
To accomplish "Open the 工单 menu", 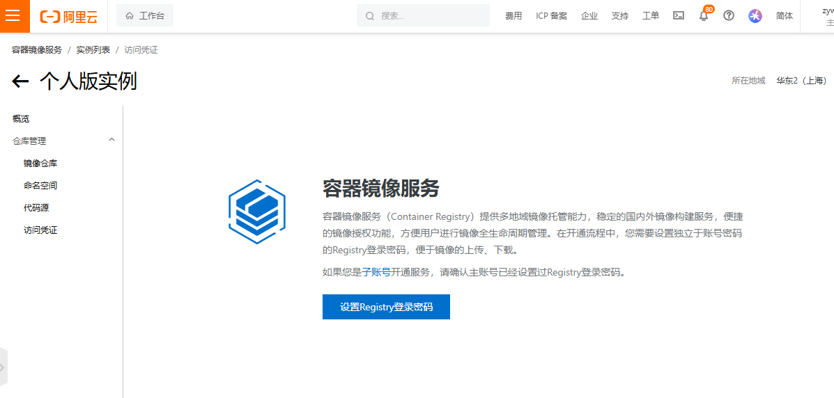I will point(651,16).
